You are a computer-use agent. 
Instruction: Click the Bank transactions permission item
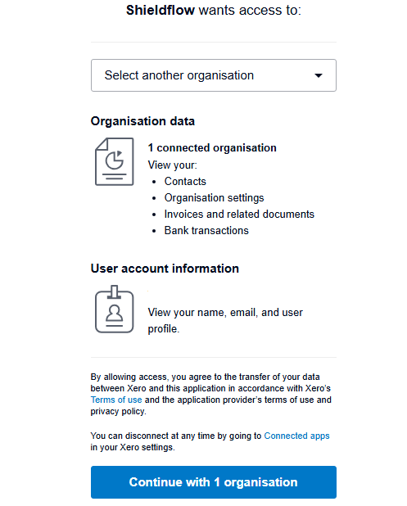coord(206,231)
